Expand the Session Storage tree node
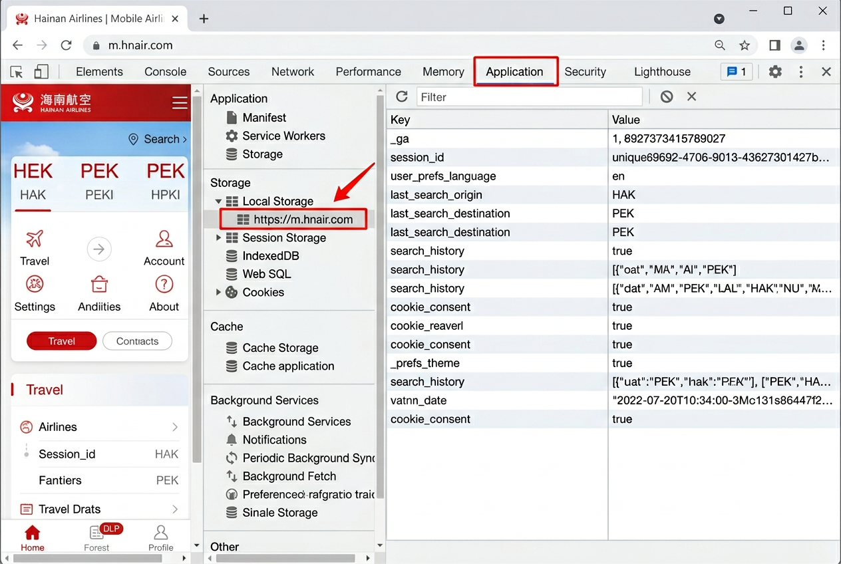 coord(218,237)
